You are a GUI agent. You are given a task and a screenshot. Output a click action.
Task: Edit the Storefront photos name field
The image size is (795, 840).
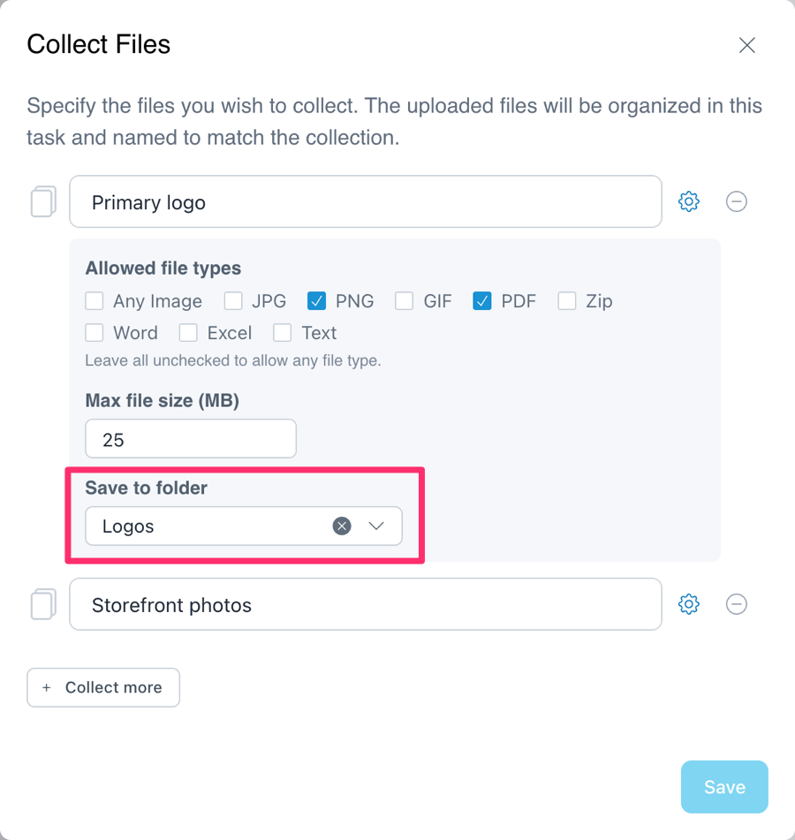[x=366, y=604]
